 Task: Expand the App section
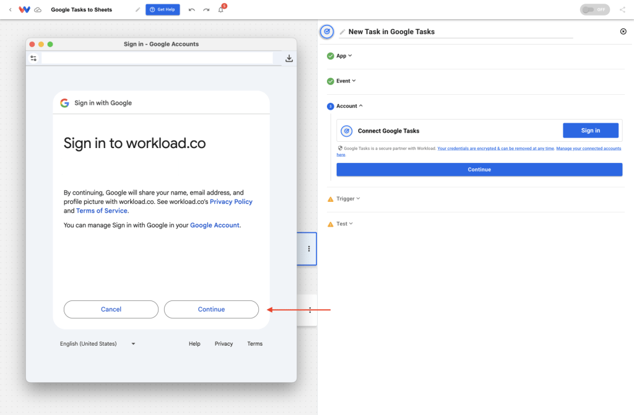pyautogui.click(x=344, y=56)
